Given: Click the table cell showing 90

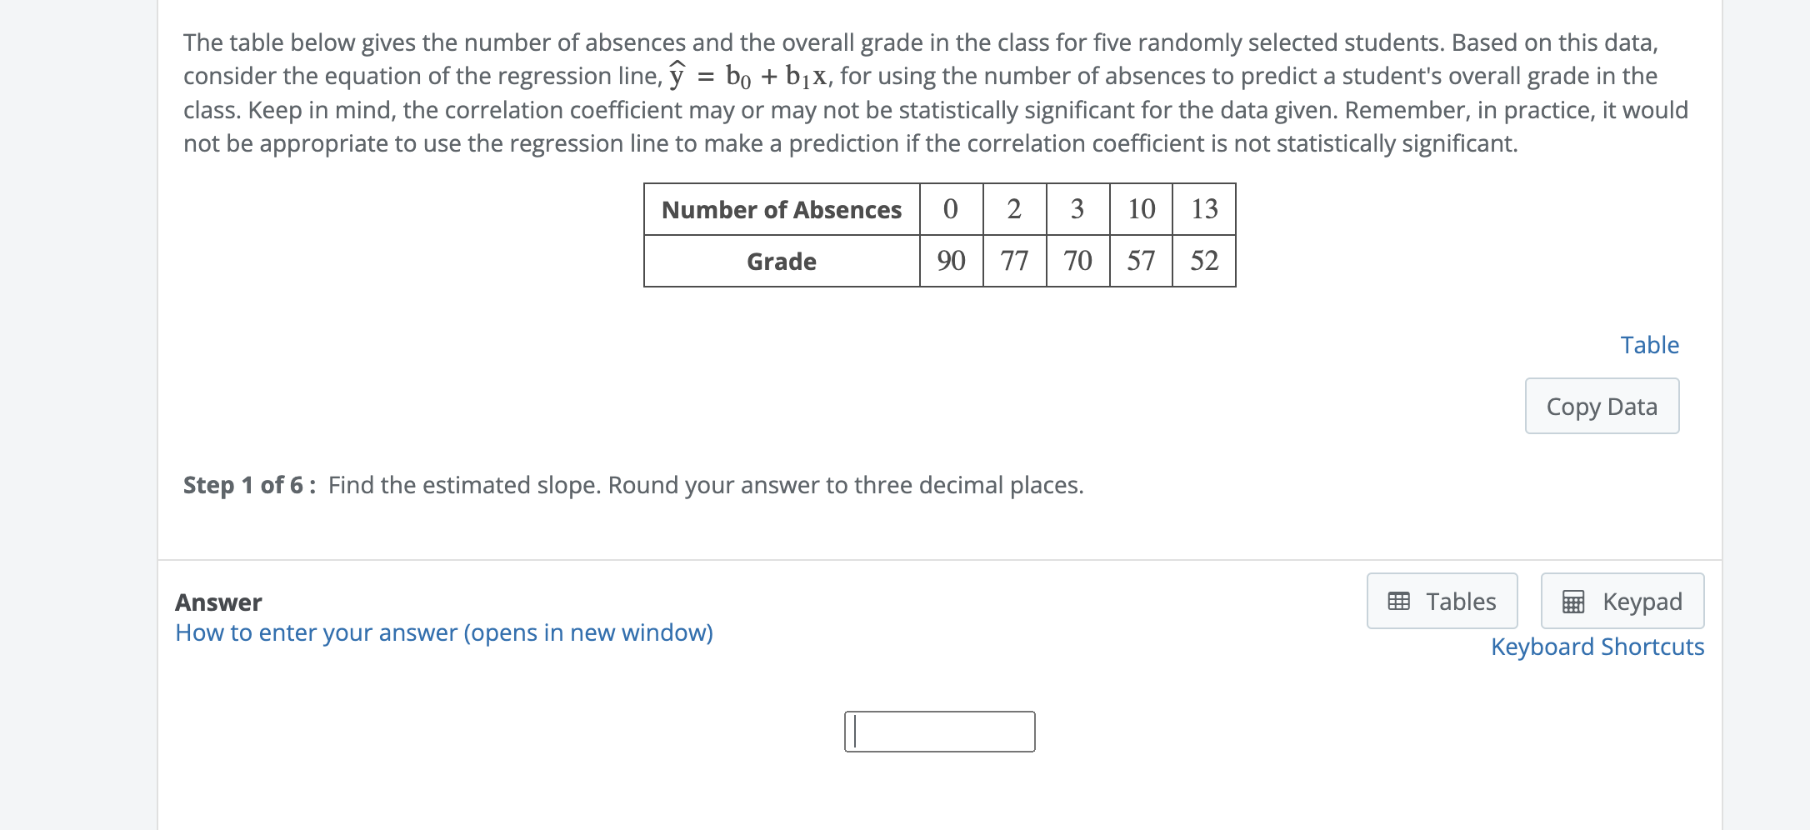Looking at the screenshot, I should [949, 261].
